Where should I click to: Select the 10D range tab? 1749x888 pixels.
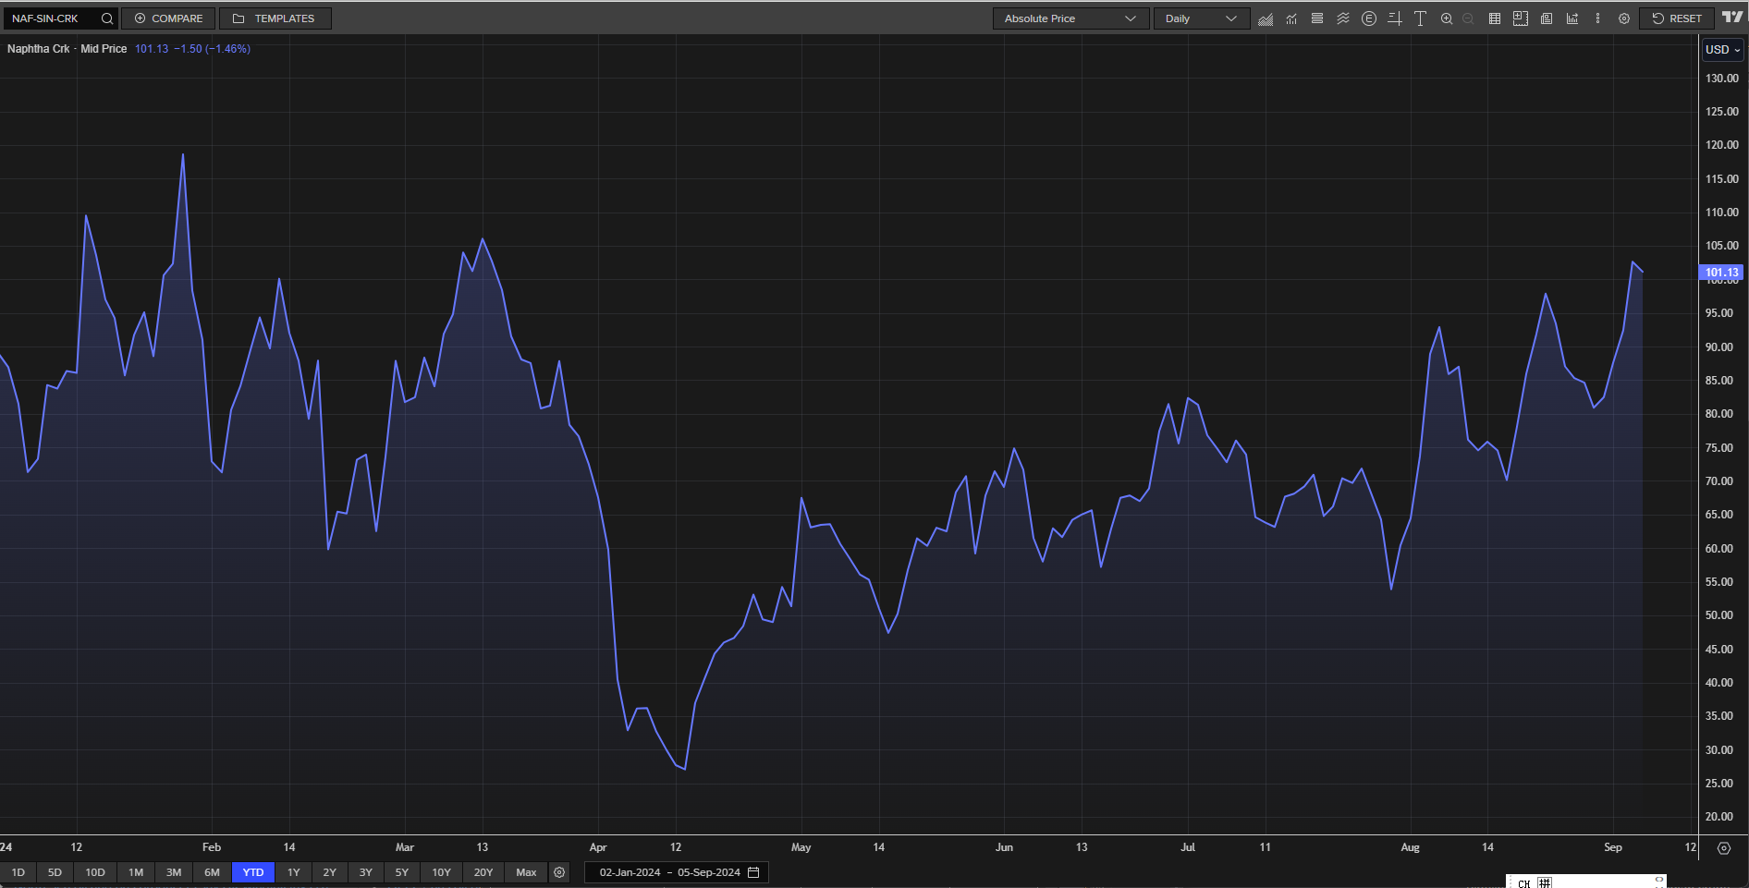pos(95,872)
